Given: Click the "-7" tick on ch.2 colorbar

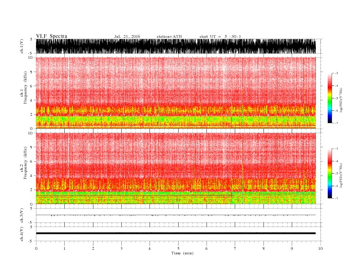Looking at the screenshot, I should pos(336,198).
